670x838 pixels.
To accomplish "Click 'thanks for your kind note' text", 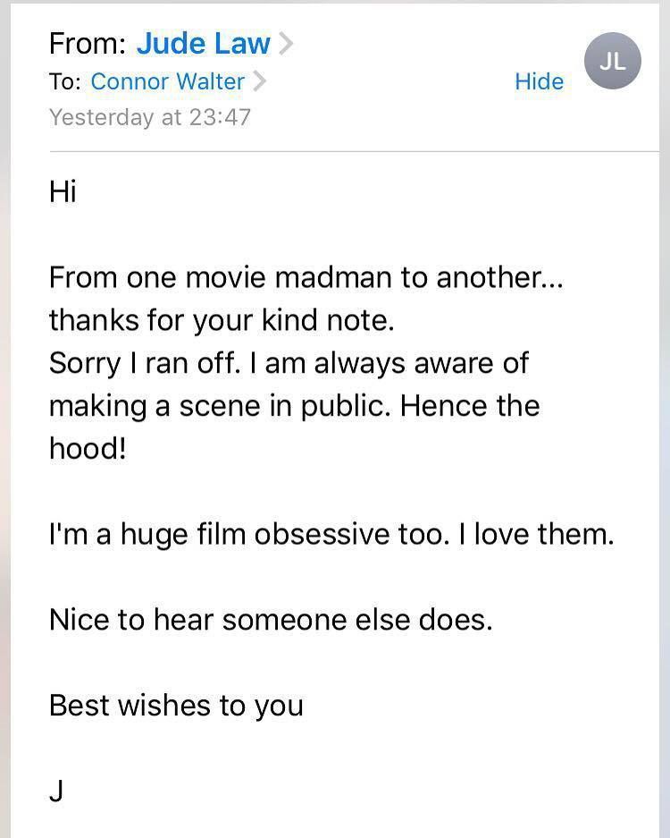I will [x=221, y=320].
